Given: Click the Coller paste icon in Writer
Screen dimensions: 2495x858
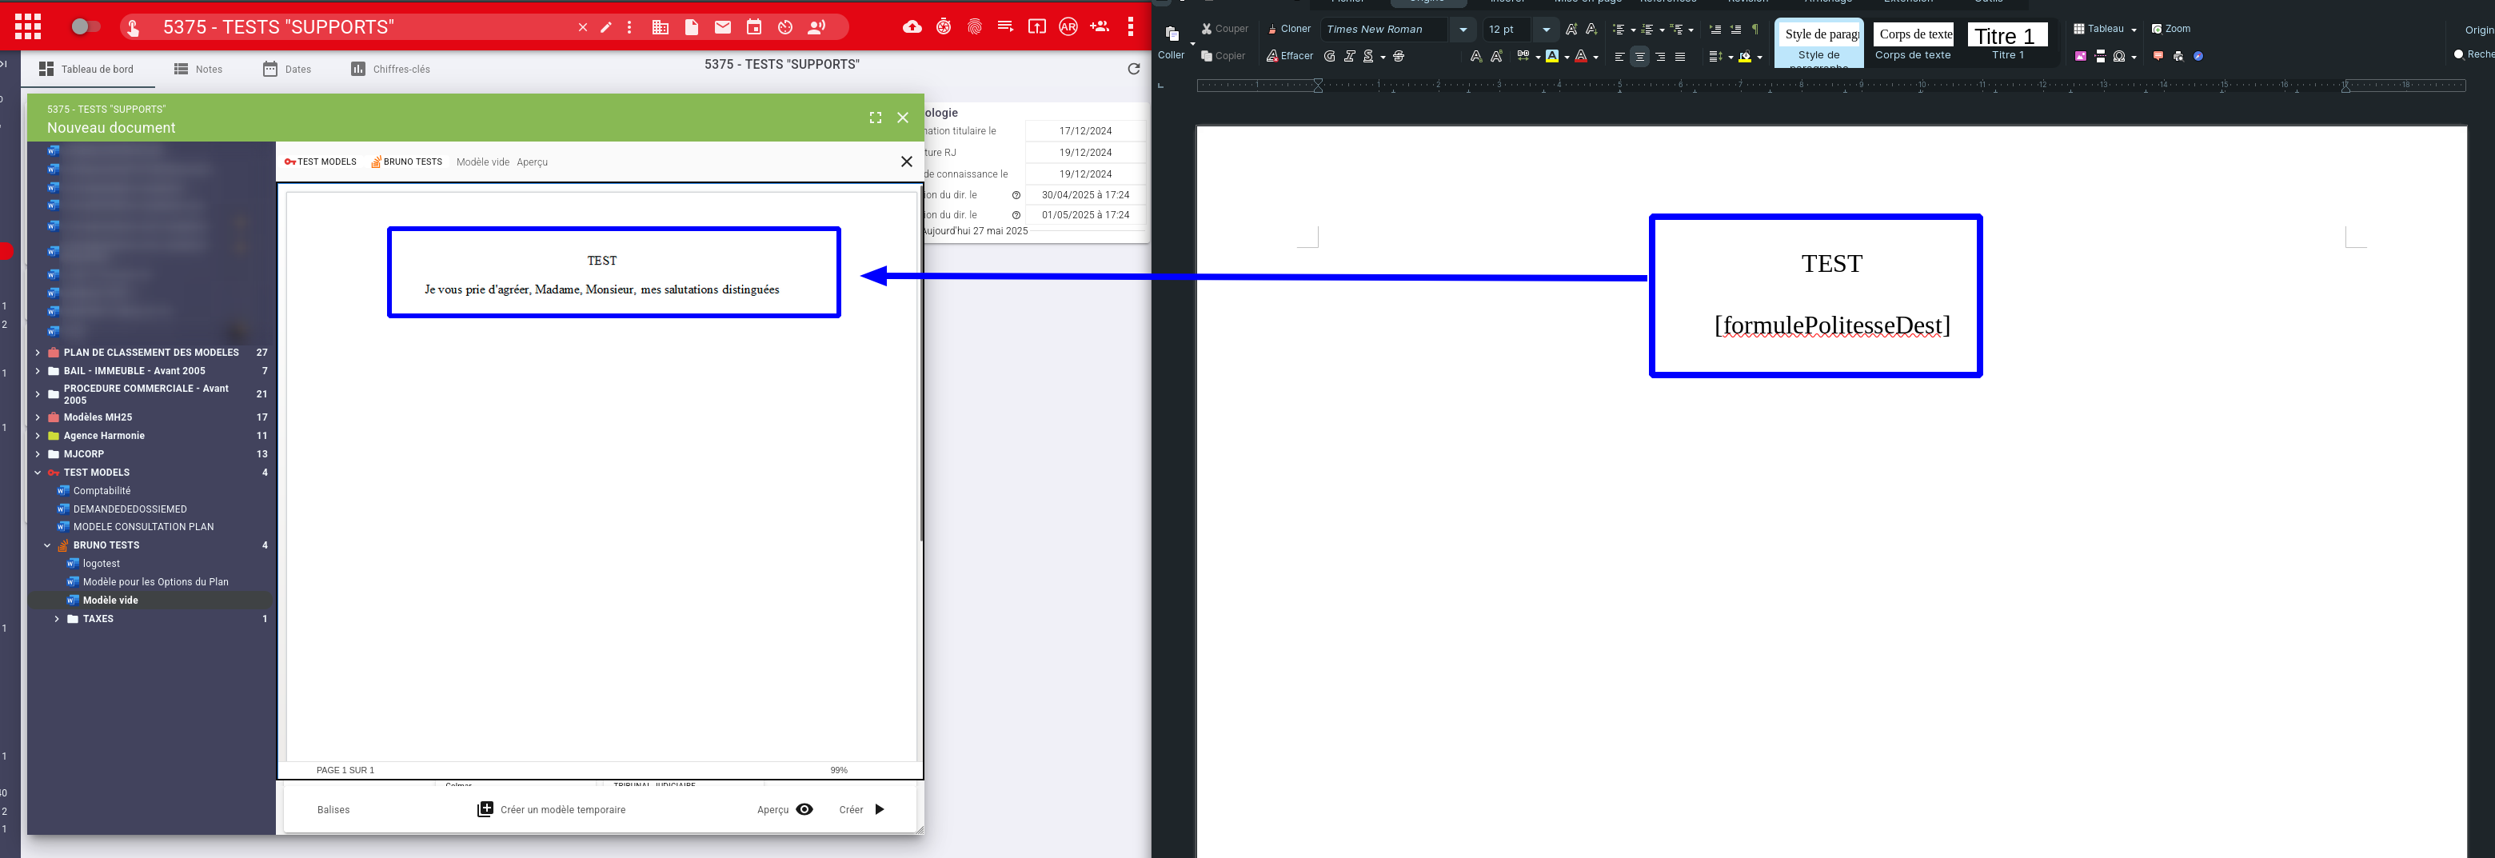Looking at the screenshot, I should [1172, 33].
